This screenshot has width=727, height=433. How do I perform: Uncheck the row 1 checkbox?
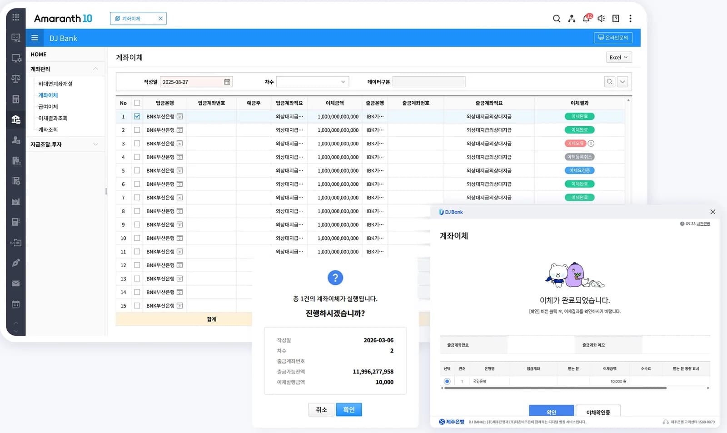pos(137,116)
